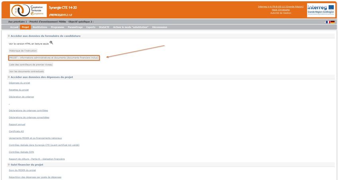Screen dimensions: 338x180
Task: Collapse the project expenses data section
Action: pos(9,77)
